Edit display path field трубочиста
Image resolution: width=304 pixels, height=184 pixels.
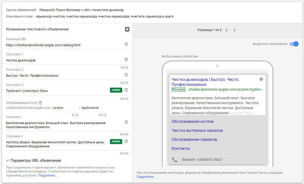(x=94, y=108)
